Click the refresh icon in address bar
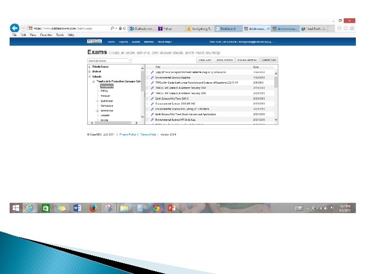The height and width of the screenshot is (274, 365). [125, 28]
